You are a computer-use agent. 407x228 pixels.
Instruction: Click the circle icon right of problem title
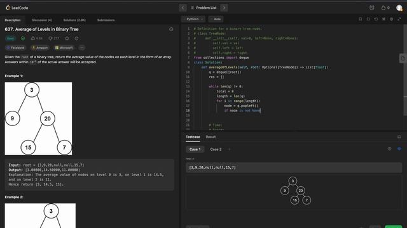click(x=171, y=29)
